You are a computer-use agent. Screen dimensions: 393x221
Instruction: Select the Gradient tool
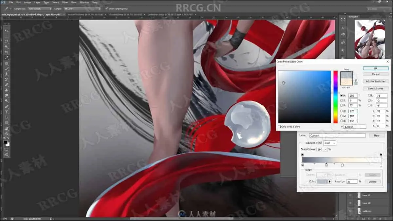coord(7,91)
